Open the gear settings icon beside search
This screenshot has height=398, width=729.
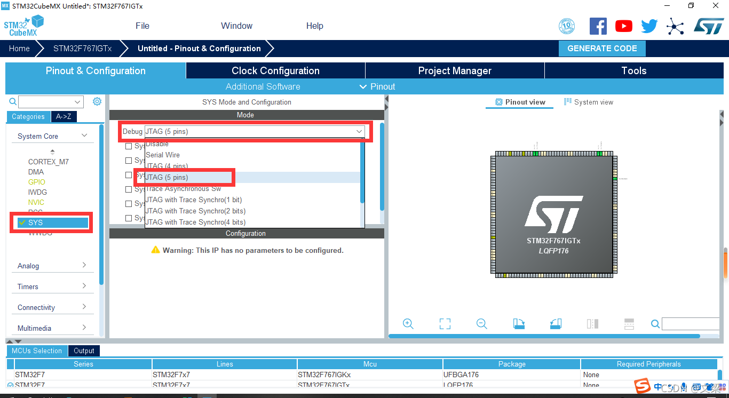click(97, 101)
